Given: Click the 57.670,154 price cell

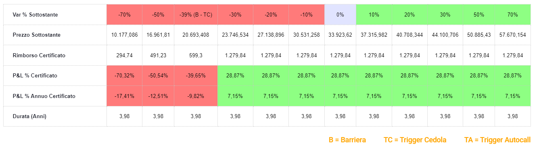Looking at the screenshot, I should (513, 35).
